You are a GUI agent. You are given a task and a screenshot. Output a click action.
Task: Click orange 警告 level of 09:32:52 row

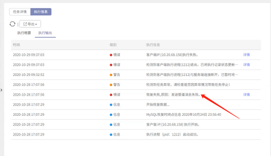pyautogui.click(x=115, y=75)
